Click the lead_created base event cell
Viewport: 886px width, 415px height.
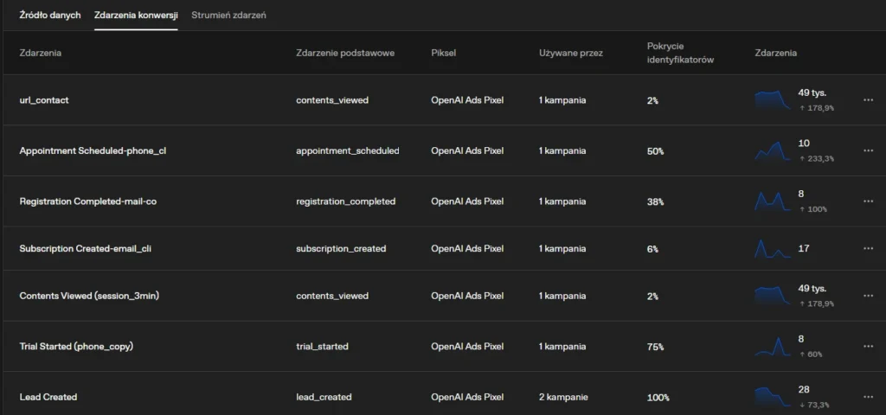(324, 397)
